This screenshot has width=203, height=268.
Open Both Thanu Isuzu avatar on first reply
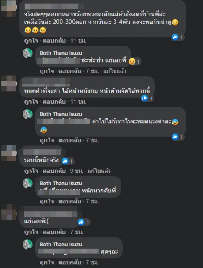pos(28,53)
